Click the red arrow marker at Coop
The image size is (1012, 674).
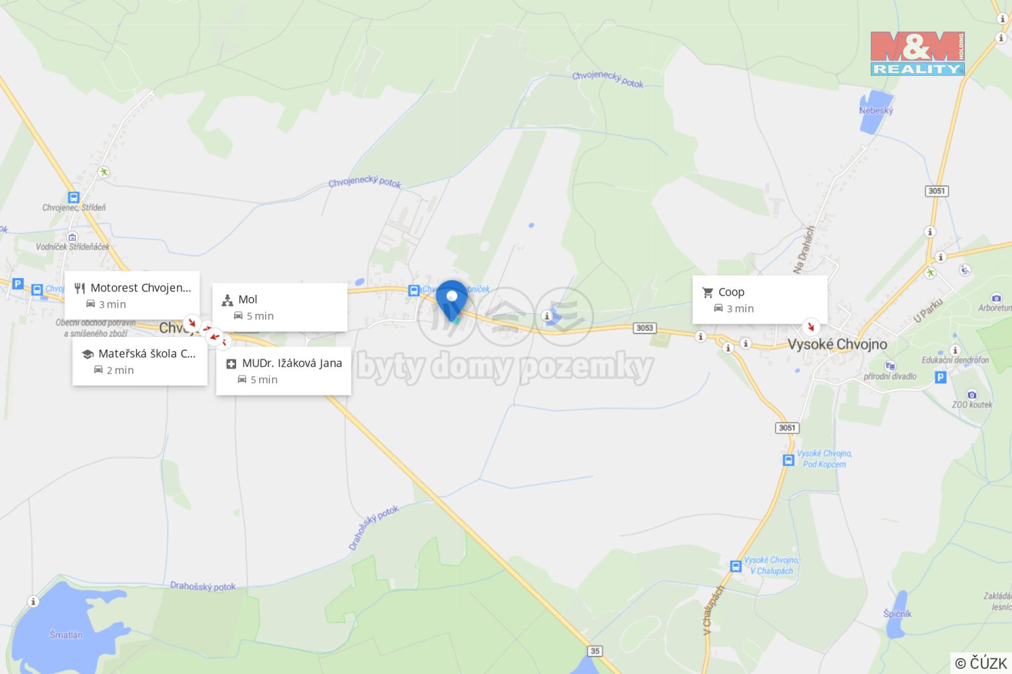coord(810,327)
